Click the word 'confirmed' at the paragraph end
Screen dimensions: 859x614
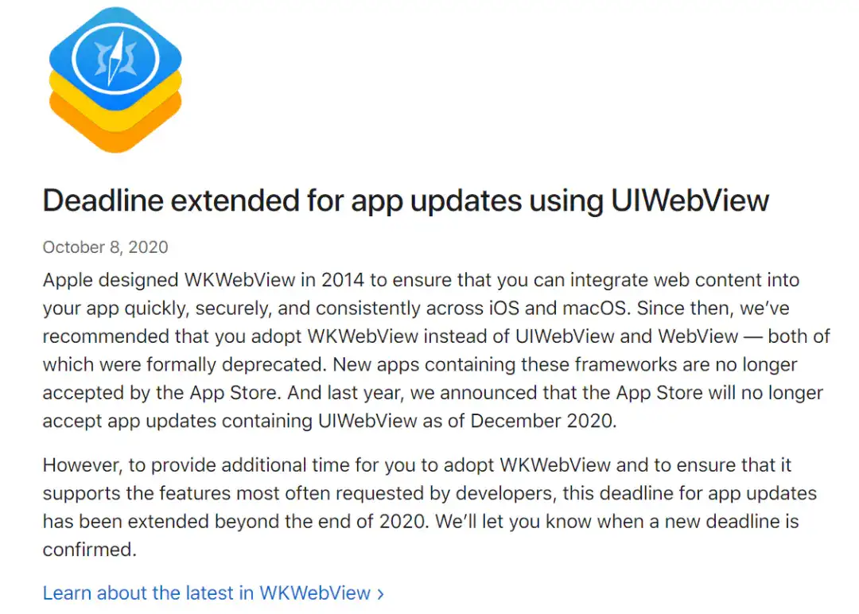(87, 550)
